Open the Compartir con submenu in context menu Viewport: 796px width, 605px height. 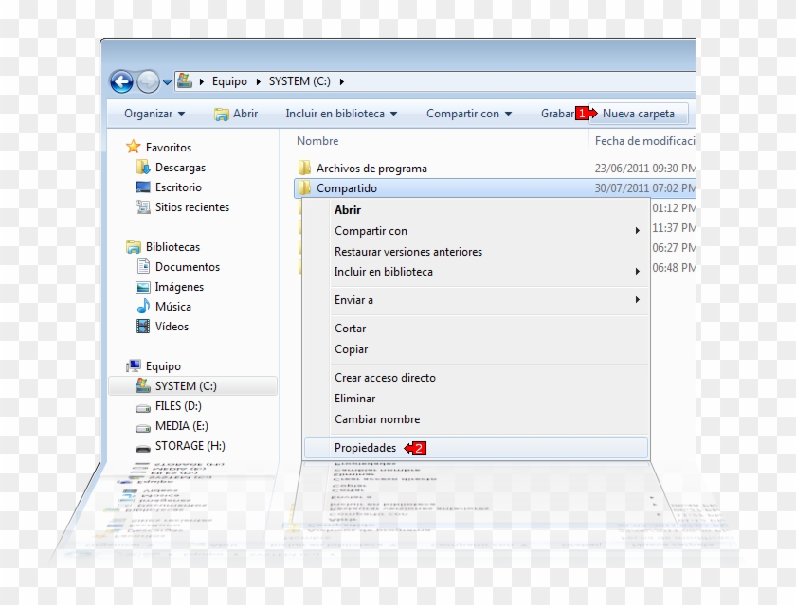(x=370, y=230)
